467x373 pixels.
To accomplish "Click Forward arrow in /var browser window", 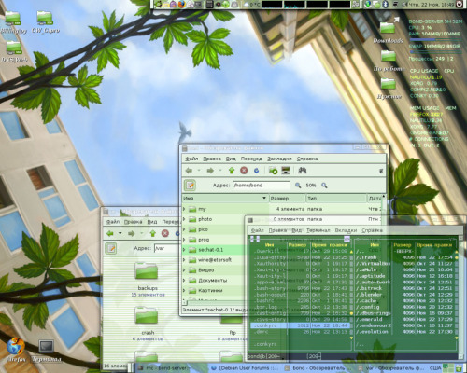I will [132, 233].
